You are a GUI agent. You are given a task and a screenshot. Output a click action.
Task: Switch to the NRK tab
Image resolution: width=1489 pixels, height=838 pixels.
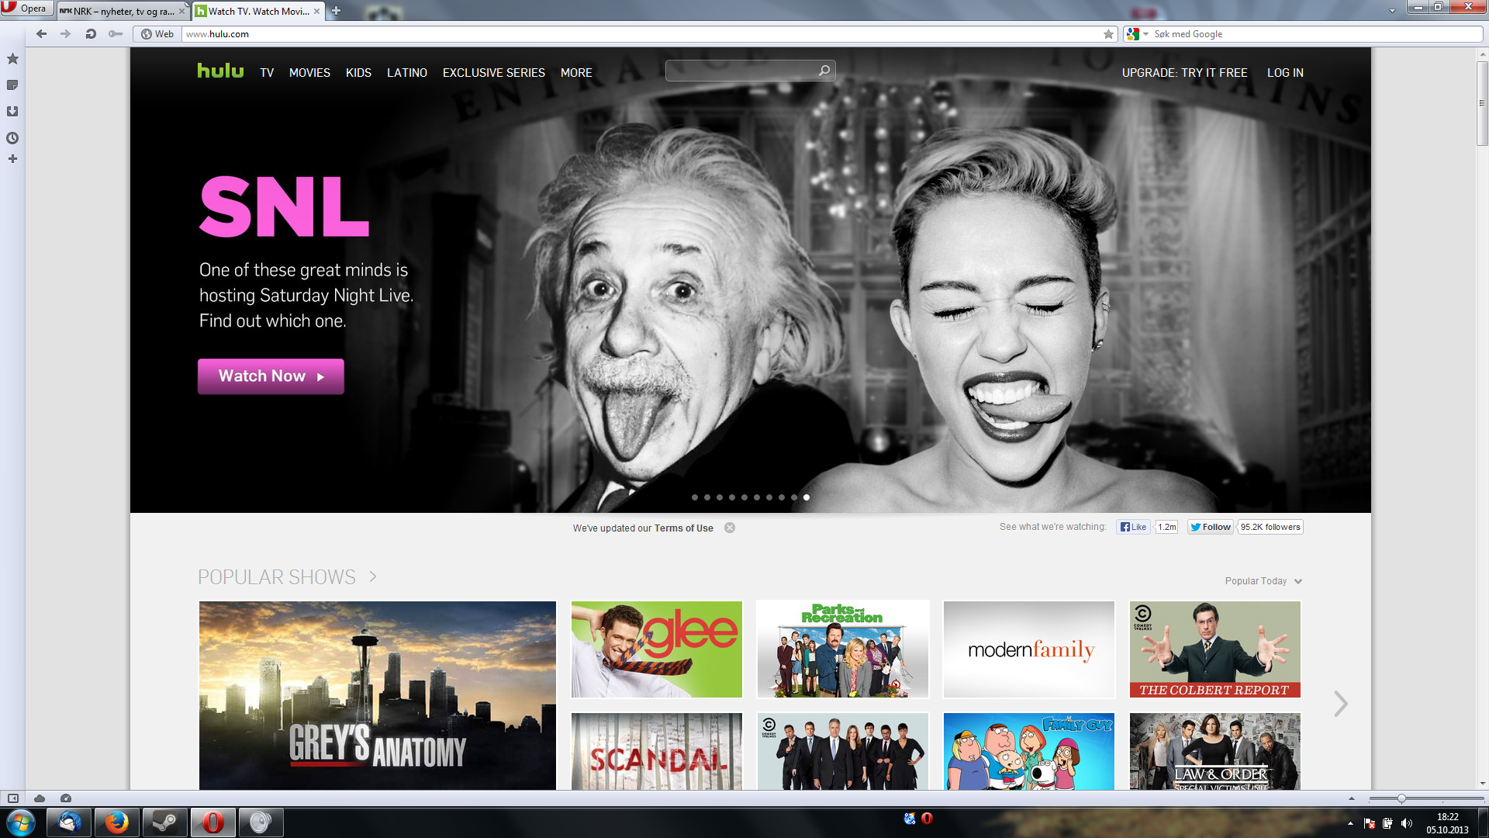[123, 11]
